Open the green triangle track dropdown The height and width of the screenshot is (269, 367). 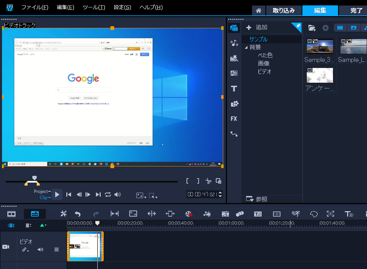(43, 225)
